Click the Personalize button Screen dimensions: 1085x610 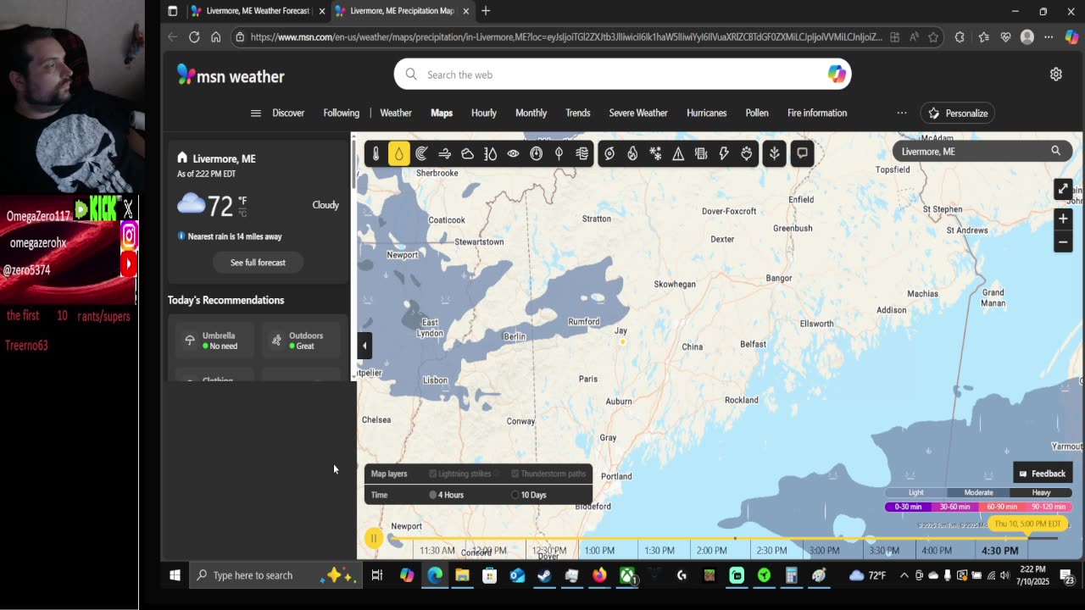[x=958, y=113]
